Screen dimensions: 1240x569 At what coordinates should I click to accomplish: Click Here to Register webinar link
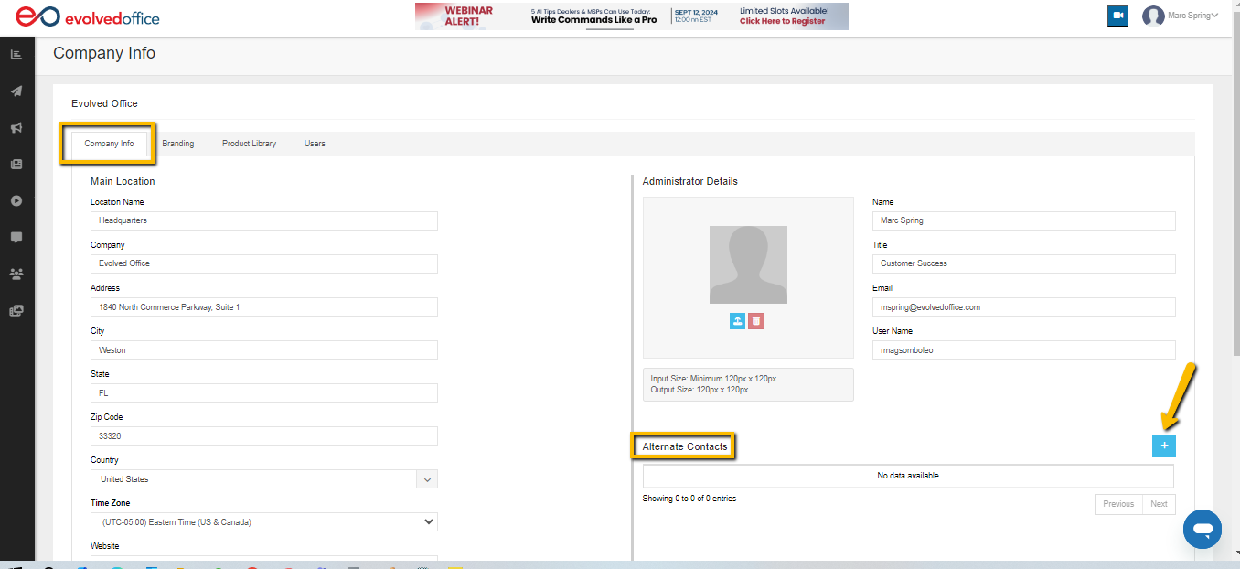pyautogui.click(x=783, y=21)
